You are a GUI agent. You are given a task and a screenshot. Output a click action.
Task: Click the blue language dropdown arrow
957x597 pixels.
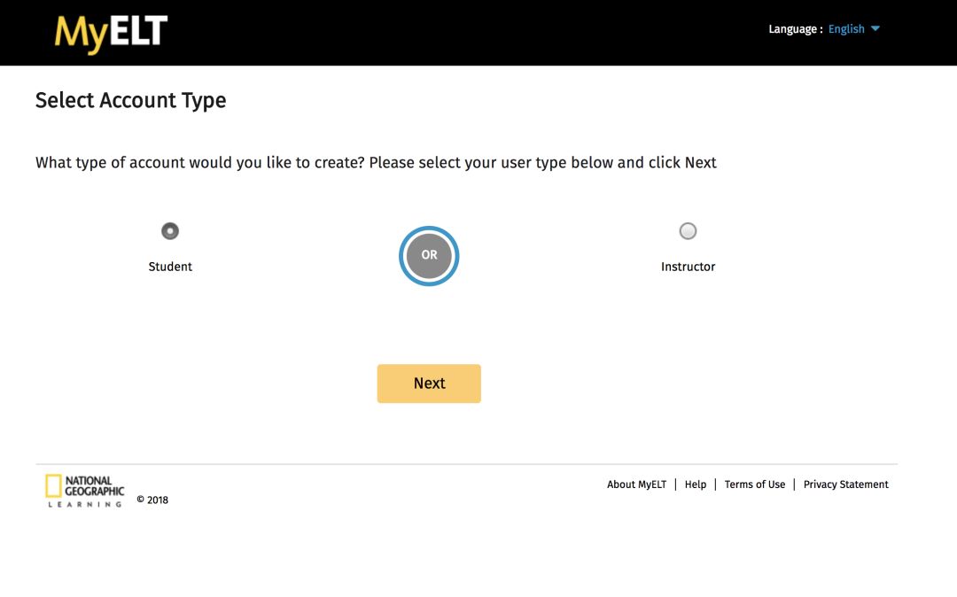click(875, 28)
